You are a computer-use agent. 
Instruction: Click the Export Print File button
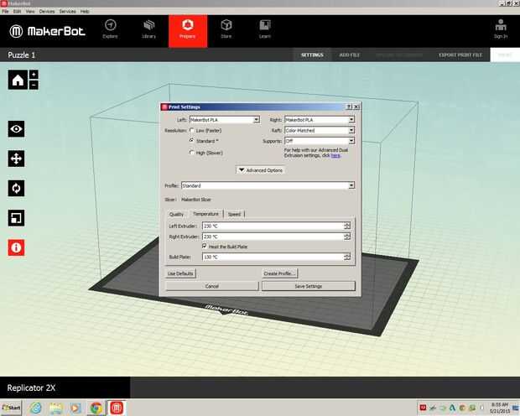(460, 55)
